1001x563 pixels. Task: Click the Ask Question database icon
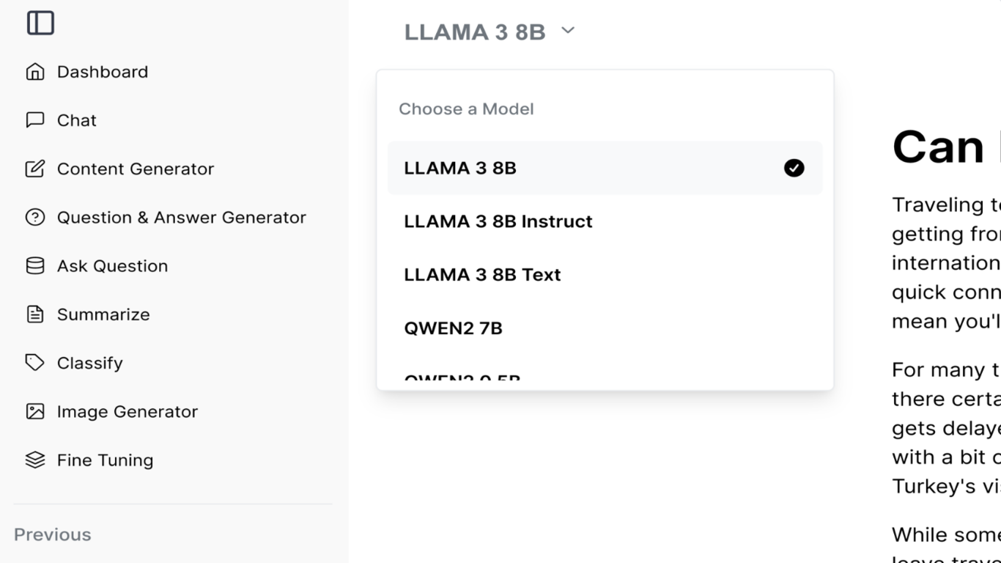(x=35, y=266)
